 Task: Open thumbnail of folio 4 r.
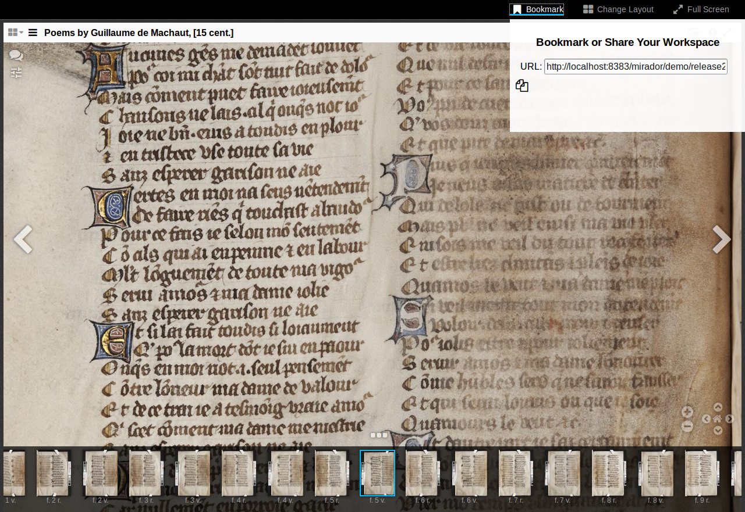click(x=239, y=473)
